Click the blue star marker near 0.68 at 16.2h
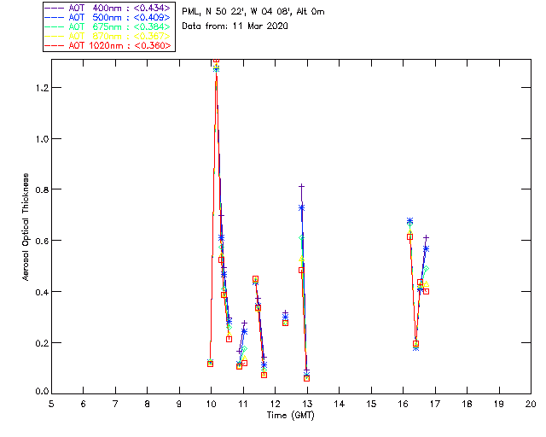Screen dimensions: 546x437 coord(409,221)
